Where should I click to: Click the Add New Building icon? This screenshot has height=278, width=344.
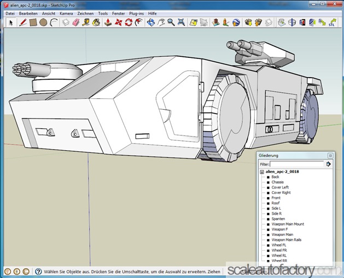coord(216,22)
